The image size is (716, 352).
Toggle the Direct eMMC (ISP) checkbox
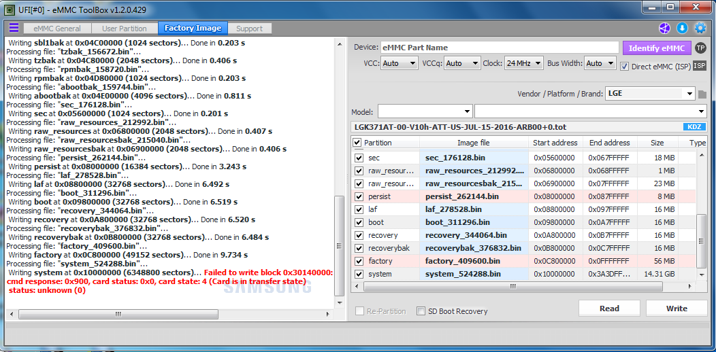625,67
